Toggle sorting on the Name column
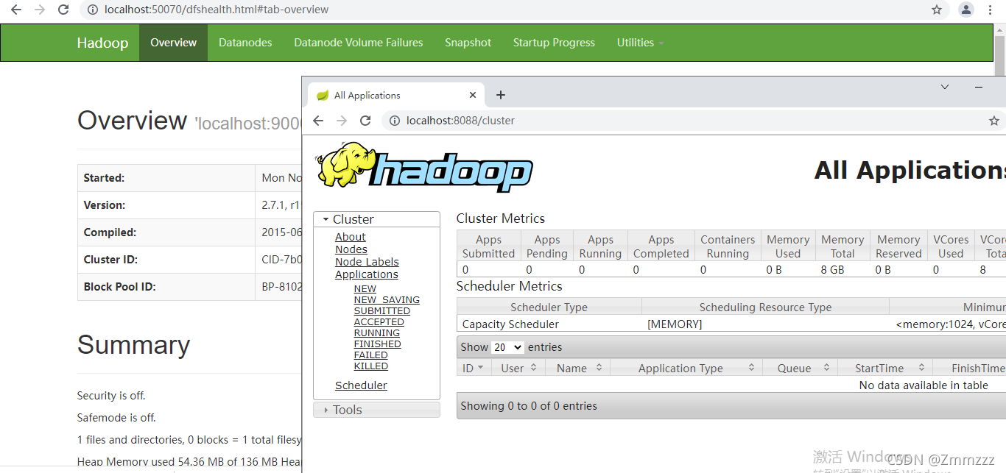This screenshot has height=473, width=1006. [x=573, y=367]
